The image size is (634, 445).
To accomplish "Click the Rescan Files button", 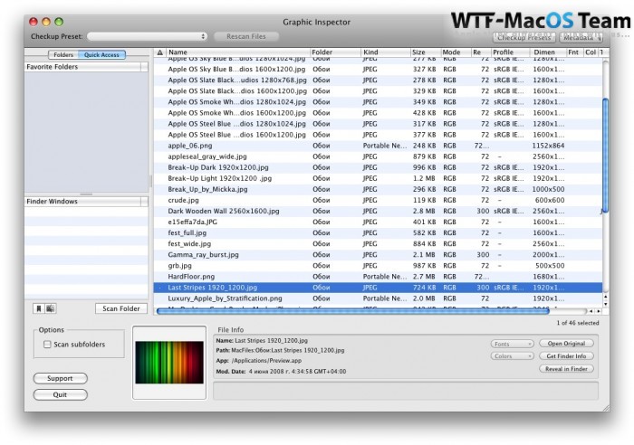I will [246, 36].
